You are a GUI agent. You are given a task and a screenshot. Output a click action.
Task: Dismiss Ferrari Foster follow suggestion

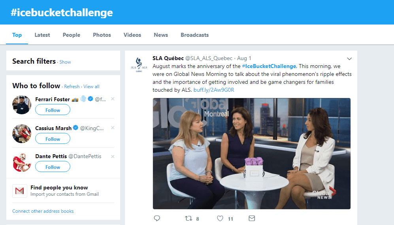click(x=113, y=99)
